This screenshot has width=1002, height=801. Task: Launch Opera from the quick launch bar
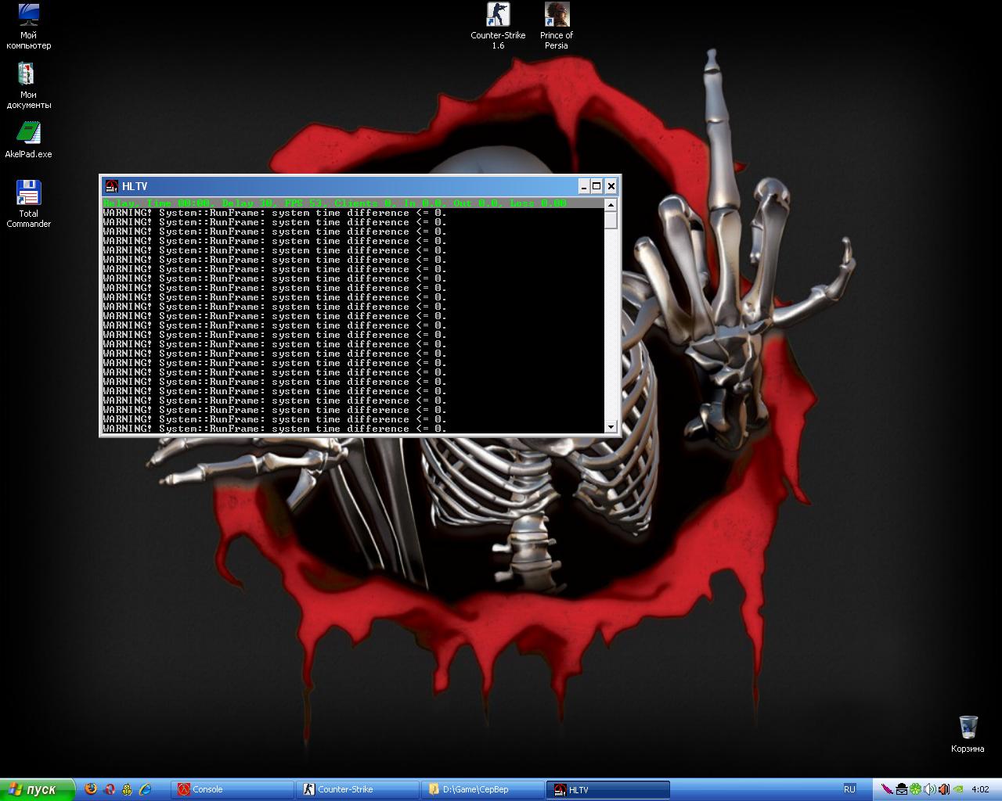coord(110,789)
